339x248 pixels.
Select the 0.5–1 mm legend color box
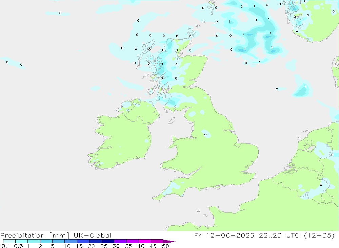[x=21, y=241]
